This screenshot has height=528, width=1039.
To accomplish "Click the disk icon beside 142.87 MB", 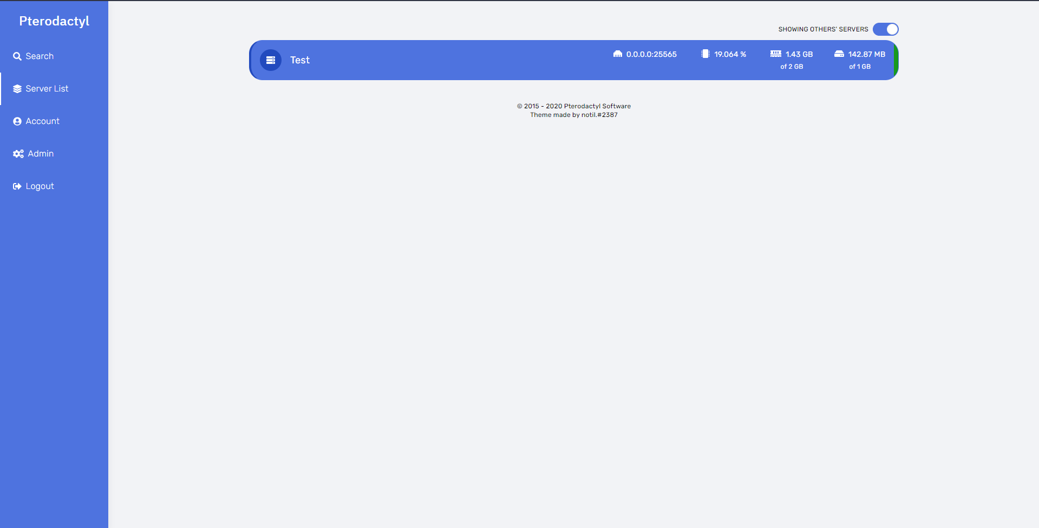I will coord(839,54).
